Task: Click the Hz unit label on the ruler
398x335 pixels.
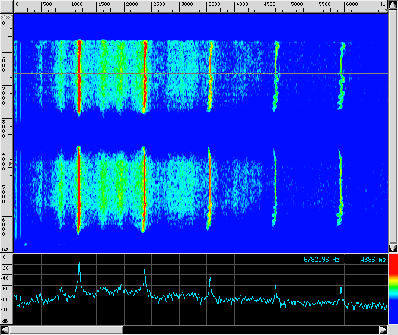Action: [x=381, y=5]
